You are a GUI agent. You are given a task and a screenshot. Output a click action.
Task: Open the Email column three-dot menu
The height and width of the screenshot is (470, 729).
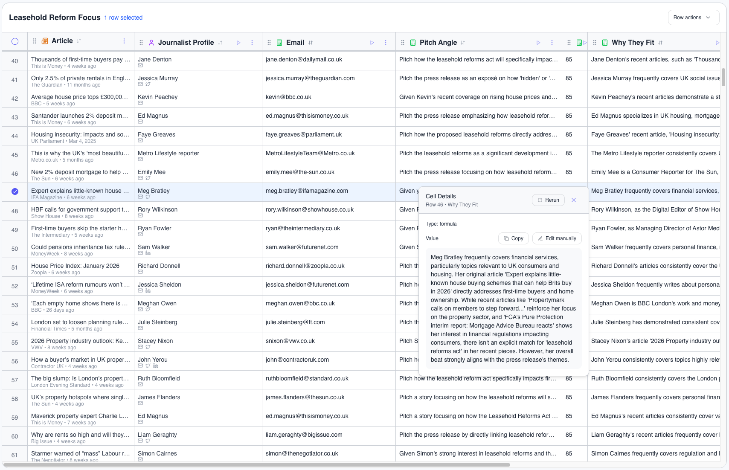pyautogui.click(x=386, y=43)
